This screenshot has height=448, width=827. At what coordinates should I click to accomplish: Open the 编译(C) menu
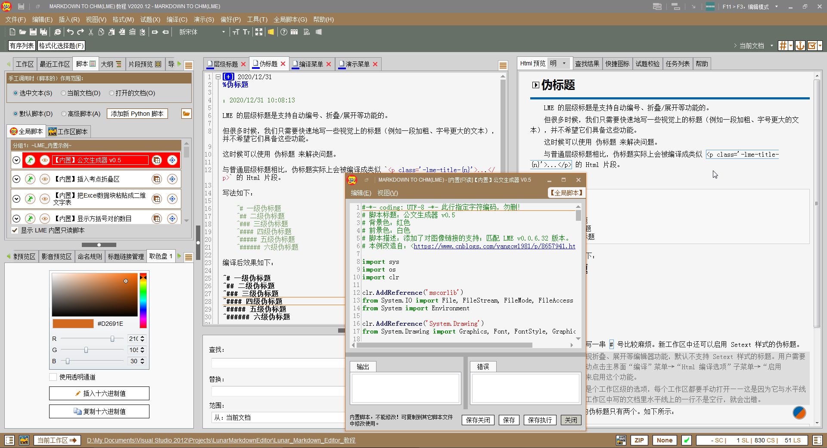pyautogui.click(x=177, y=19)
